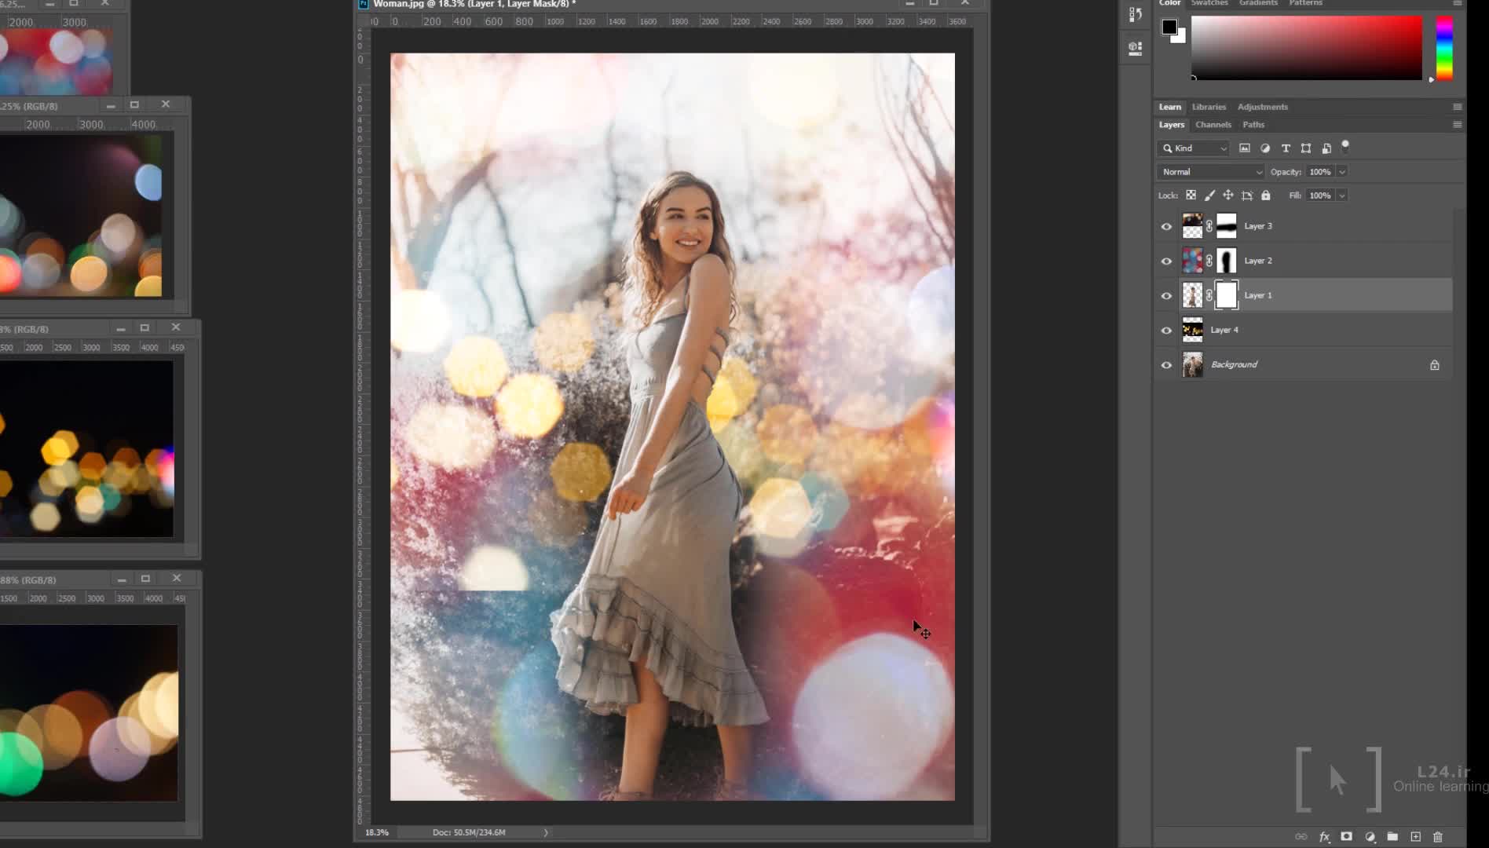Delete layer with the trash icon
This screenshot has height=848, width=1489.
(x=1438, y=837)
